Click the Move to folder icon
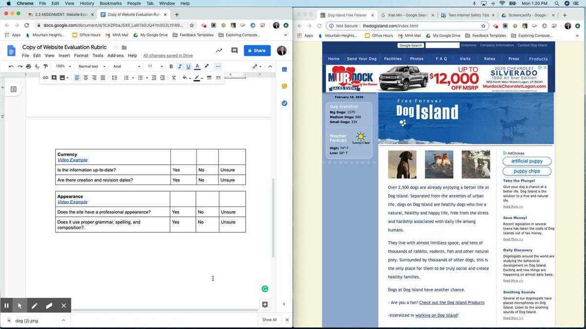 (x=124, y=47)
